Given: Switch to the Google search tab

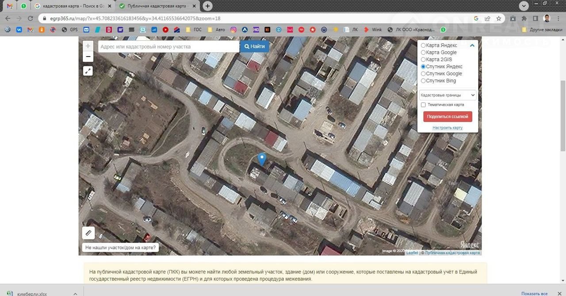Looking at the screenshot, I should pos(70,6).
